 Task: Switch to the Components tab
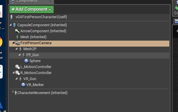[x=27, y=1]
